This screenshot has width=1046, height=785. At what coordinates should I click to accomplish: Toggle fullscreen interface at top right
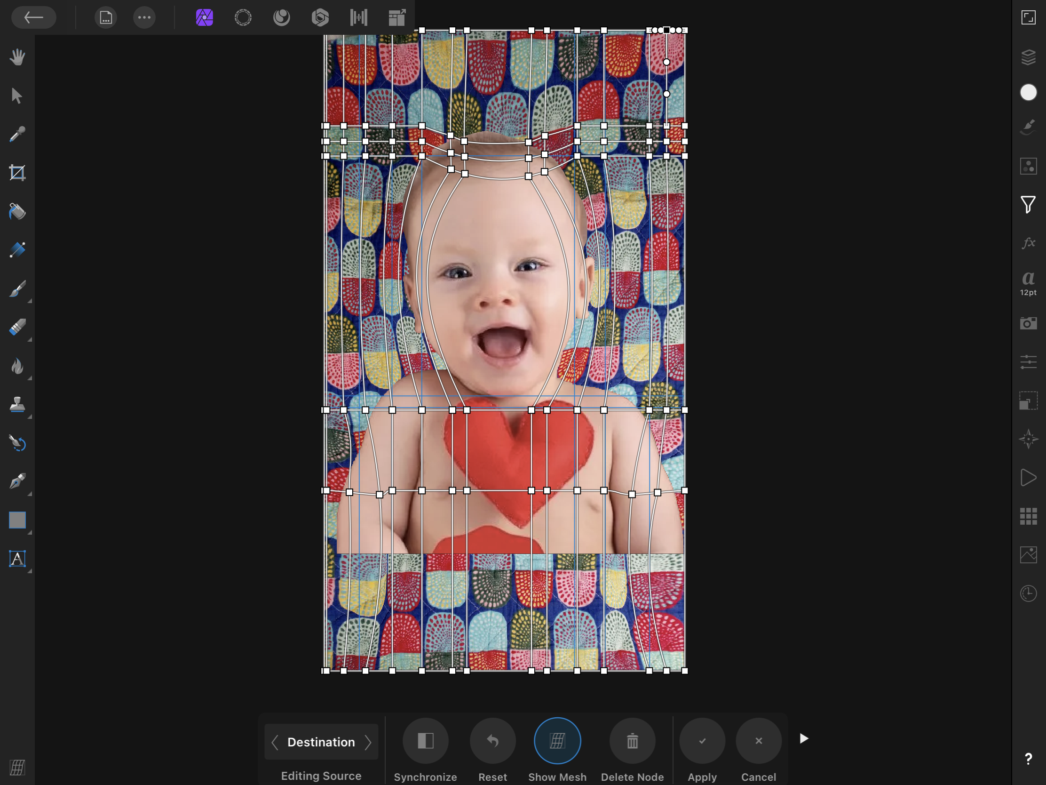[x=1028, y=17]
